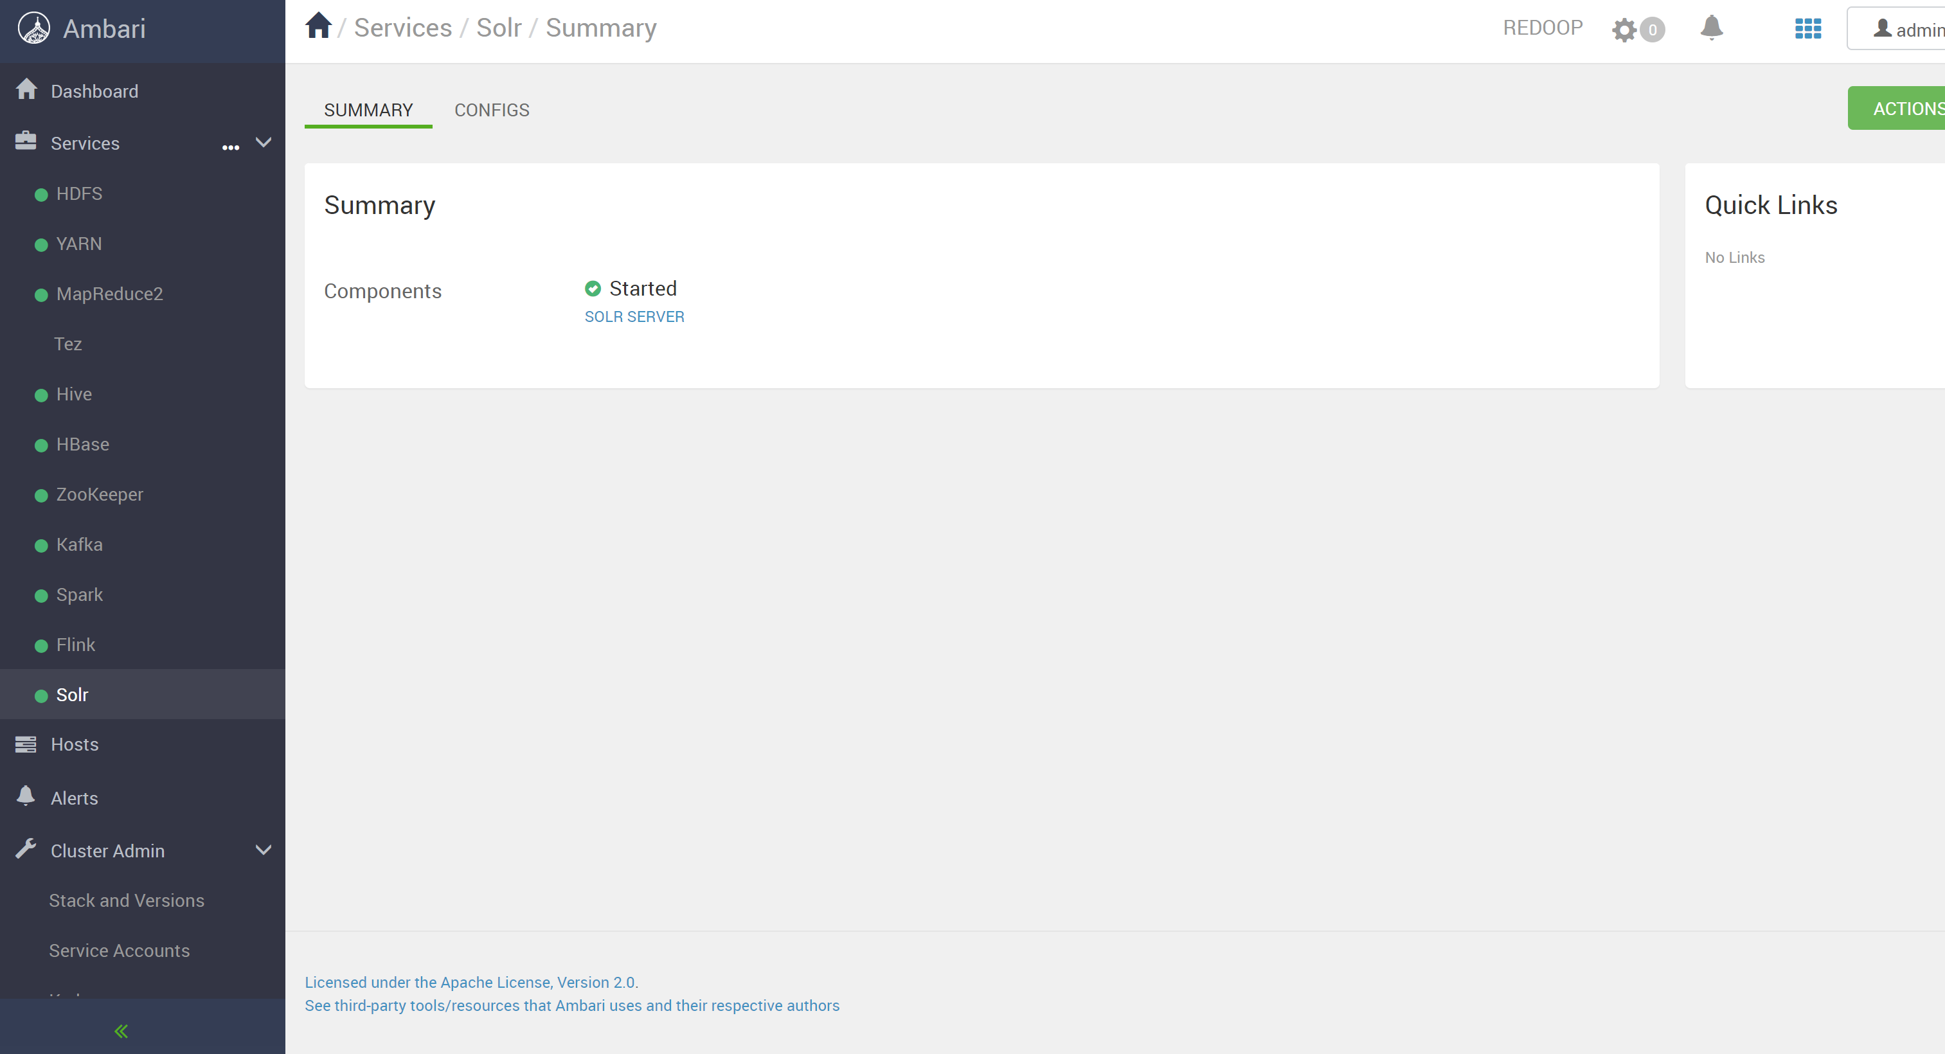1945x1054 pixels.
Task: Click the Alerts bell icon in sidebar
Action: click(26, 796)
